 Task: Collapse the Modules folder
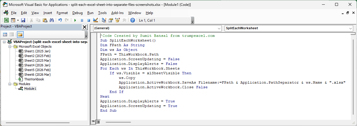tap(10, 84)
